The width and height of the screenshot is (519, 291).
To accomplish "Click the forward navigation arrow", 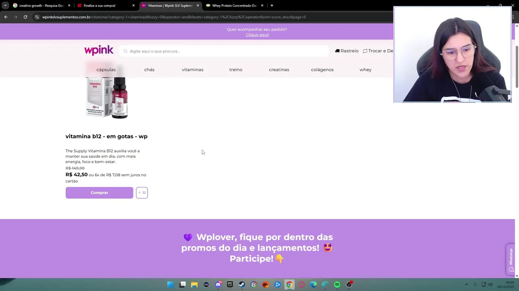I will (x=15, y=17).
